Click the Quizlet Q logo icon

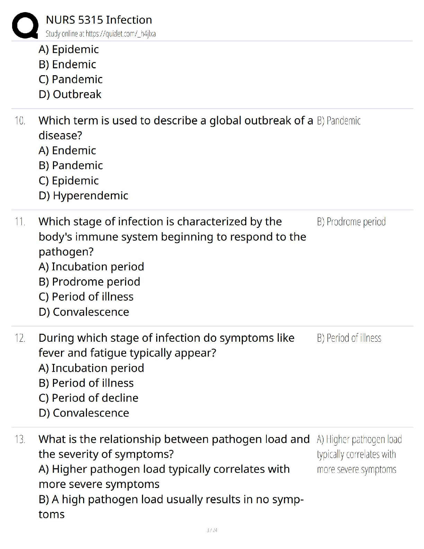point(25,25)
